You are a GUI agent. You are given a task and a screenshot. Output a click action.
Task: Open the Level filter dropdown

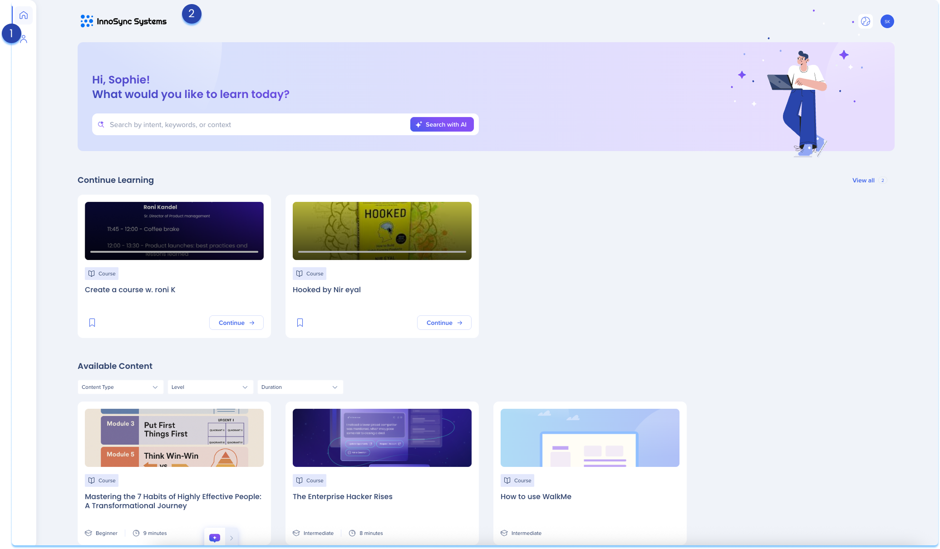210,387
